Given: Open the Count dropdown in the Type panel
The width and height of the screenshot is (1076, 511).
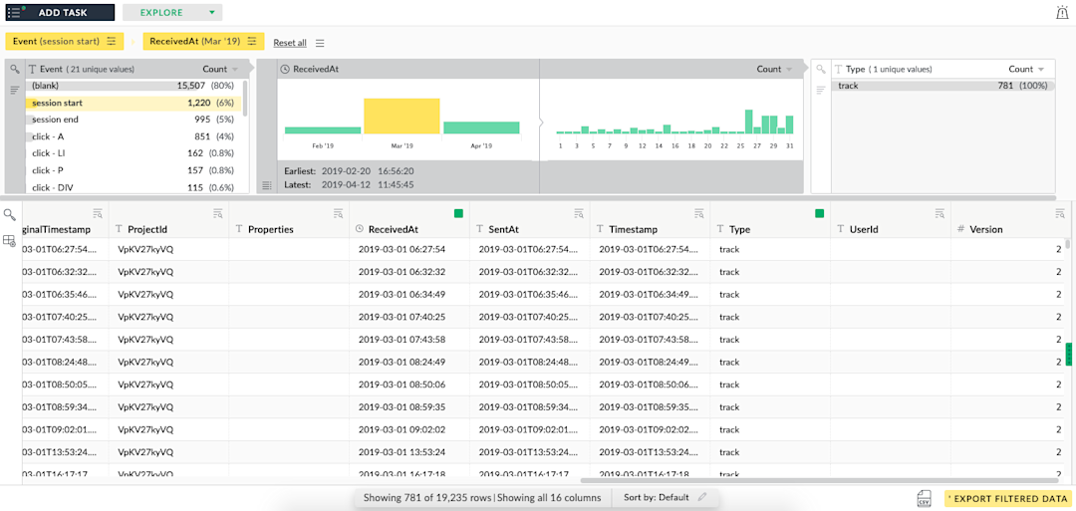Looking at the screenshot, I should pyautogui.click(x=1026, y=69).
